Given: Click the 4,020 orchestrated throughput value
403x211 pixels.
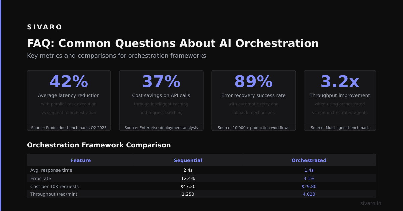Looking at the screenshot, I should (x=309, y=194).
